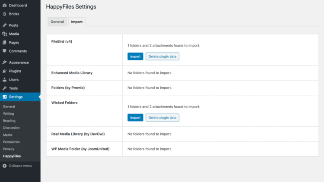Click the Settings sliders icon
Image resolution: width=324 pixels, height=182 pixels.
(5, 97)
